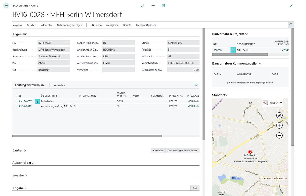Expand the Abgabe section

[19, 188]
